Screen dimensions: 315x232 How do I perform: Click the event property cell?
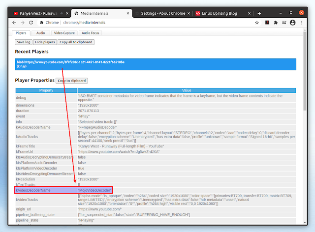pyautogui.click(x=46, y=116)
